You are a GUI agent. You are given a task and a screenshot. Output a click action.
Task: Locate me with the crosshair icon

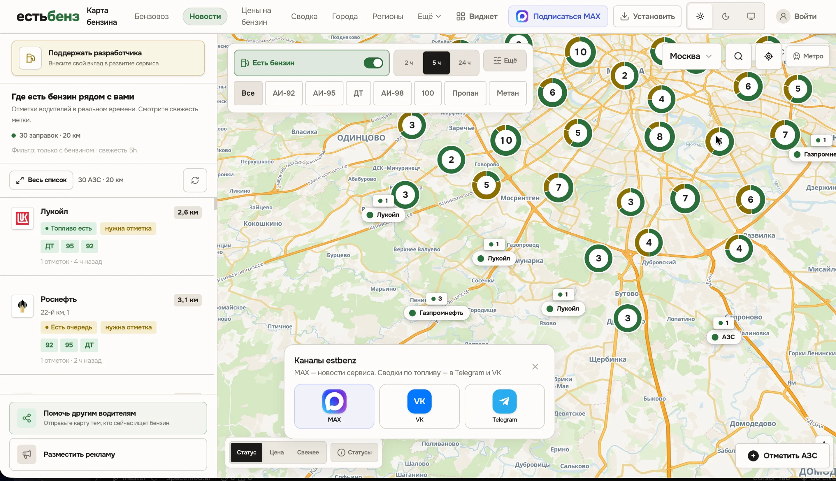point(769,56)
